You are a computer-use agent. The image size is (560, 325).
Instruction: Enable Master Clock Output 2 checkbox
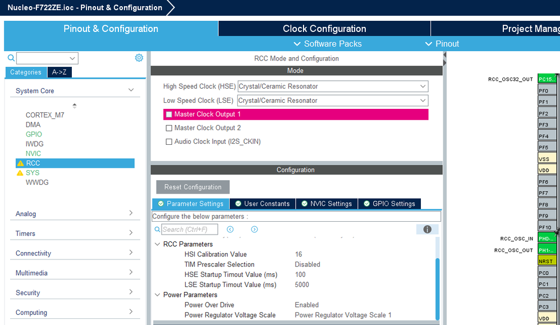coord(169,128)
